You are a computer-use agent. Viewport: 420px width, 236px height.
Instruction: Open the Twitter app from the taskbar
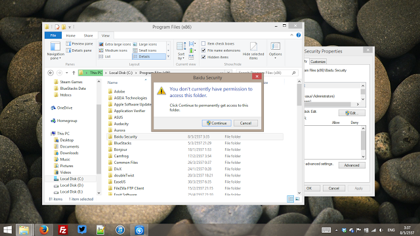click(81, 230)
